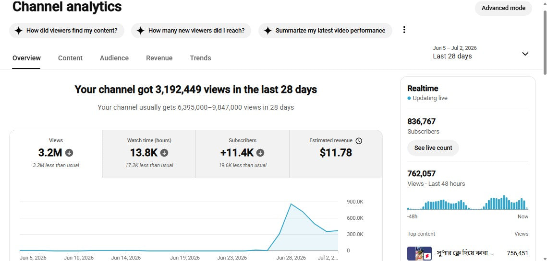This screenshot has width=547, height=261.
Task: Go to the Revenue tab
Action: click(x=159, y=58)
